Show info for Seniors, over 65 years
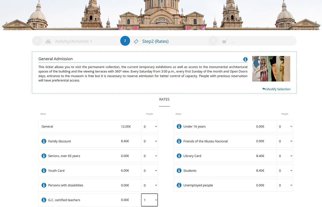The height and width of the screenshot is (207, 322). tap(44, 156)
